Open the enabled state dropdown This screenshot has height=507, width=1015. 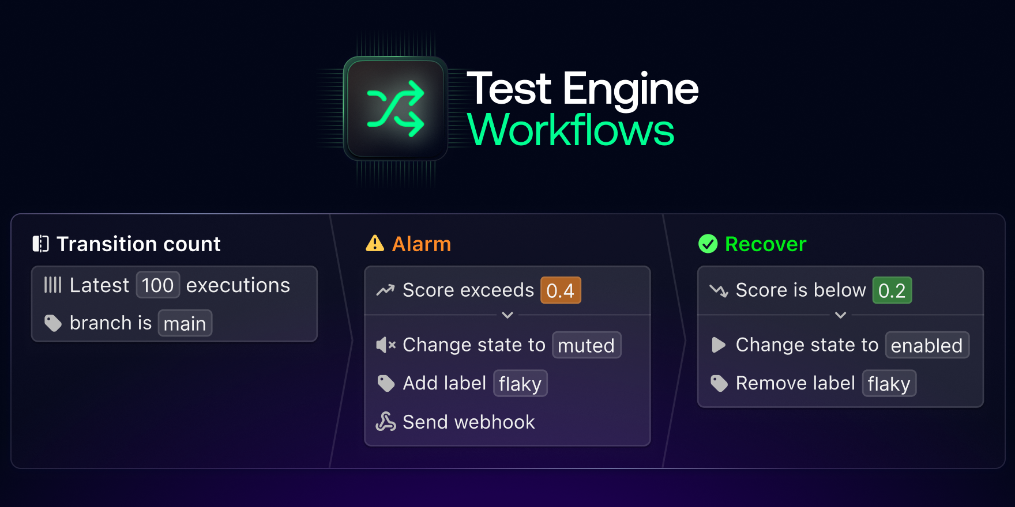[x=927, y=345]
